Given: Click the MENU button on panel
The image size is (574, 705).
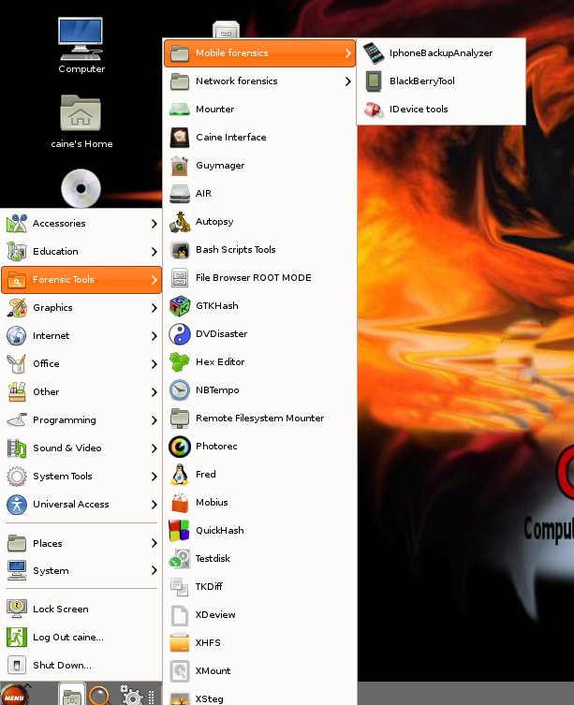Looking at the screenshot, I should (14, 695).
